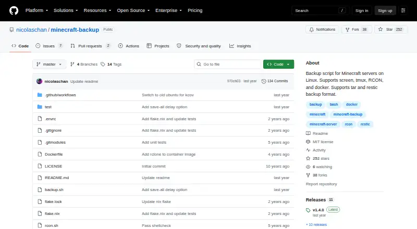Open the Platform navigation menu
The height and width of the screenshot is (229, 417).
(36, 10)
